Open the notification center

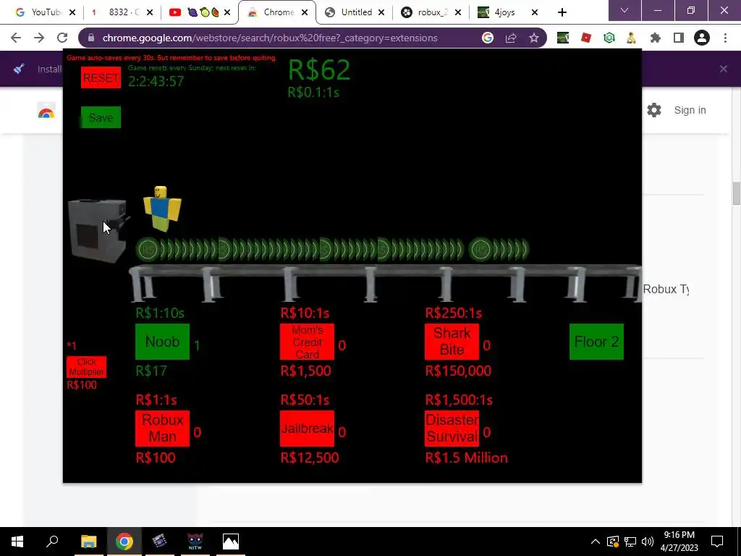point(717,542)
